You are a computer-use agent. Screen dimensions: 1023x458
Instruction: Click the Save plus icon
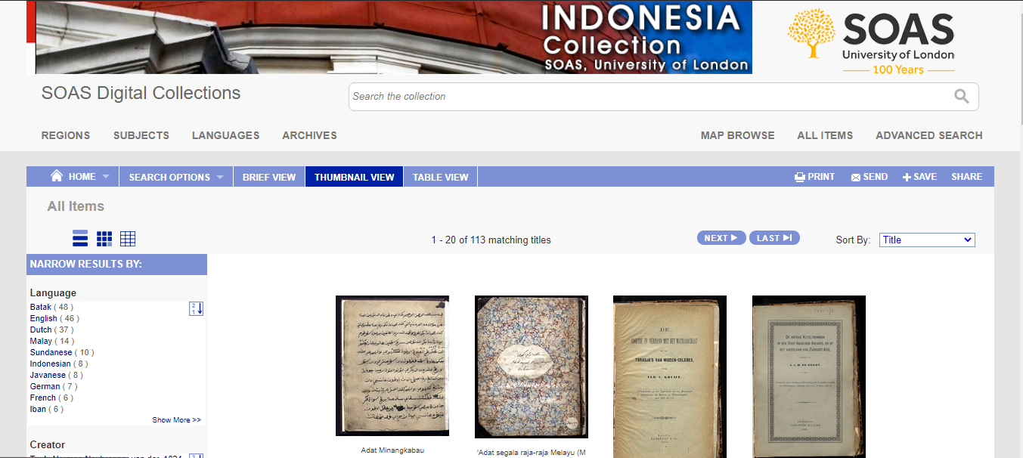907,177
